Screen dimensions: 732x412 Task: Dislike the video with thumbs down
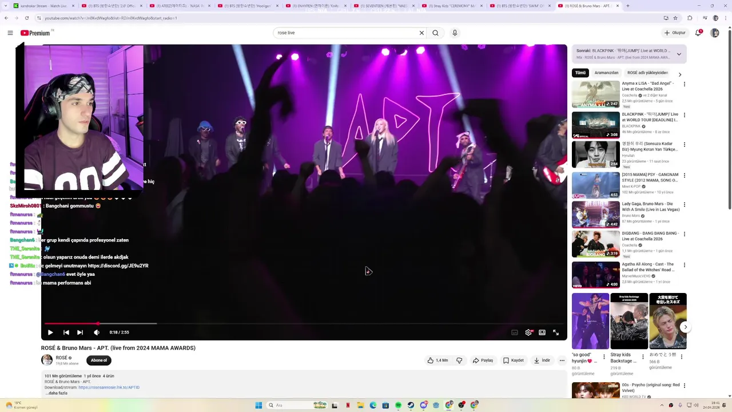tap(459, 360)
